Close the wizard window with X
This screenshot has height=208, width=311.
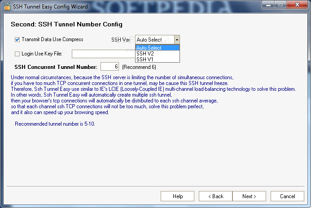coord(297,5)
